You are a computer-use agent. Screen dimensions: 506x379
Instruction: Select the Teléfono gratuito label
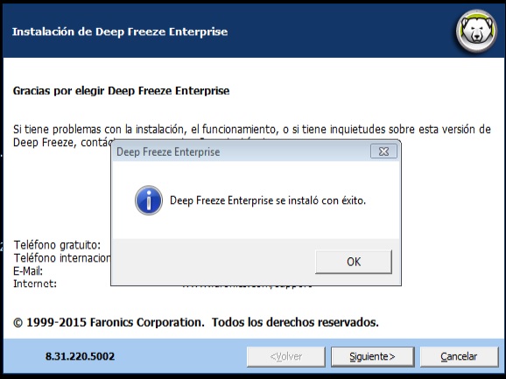coord(57,245)
